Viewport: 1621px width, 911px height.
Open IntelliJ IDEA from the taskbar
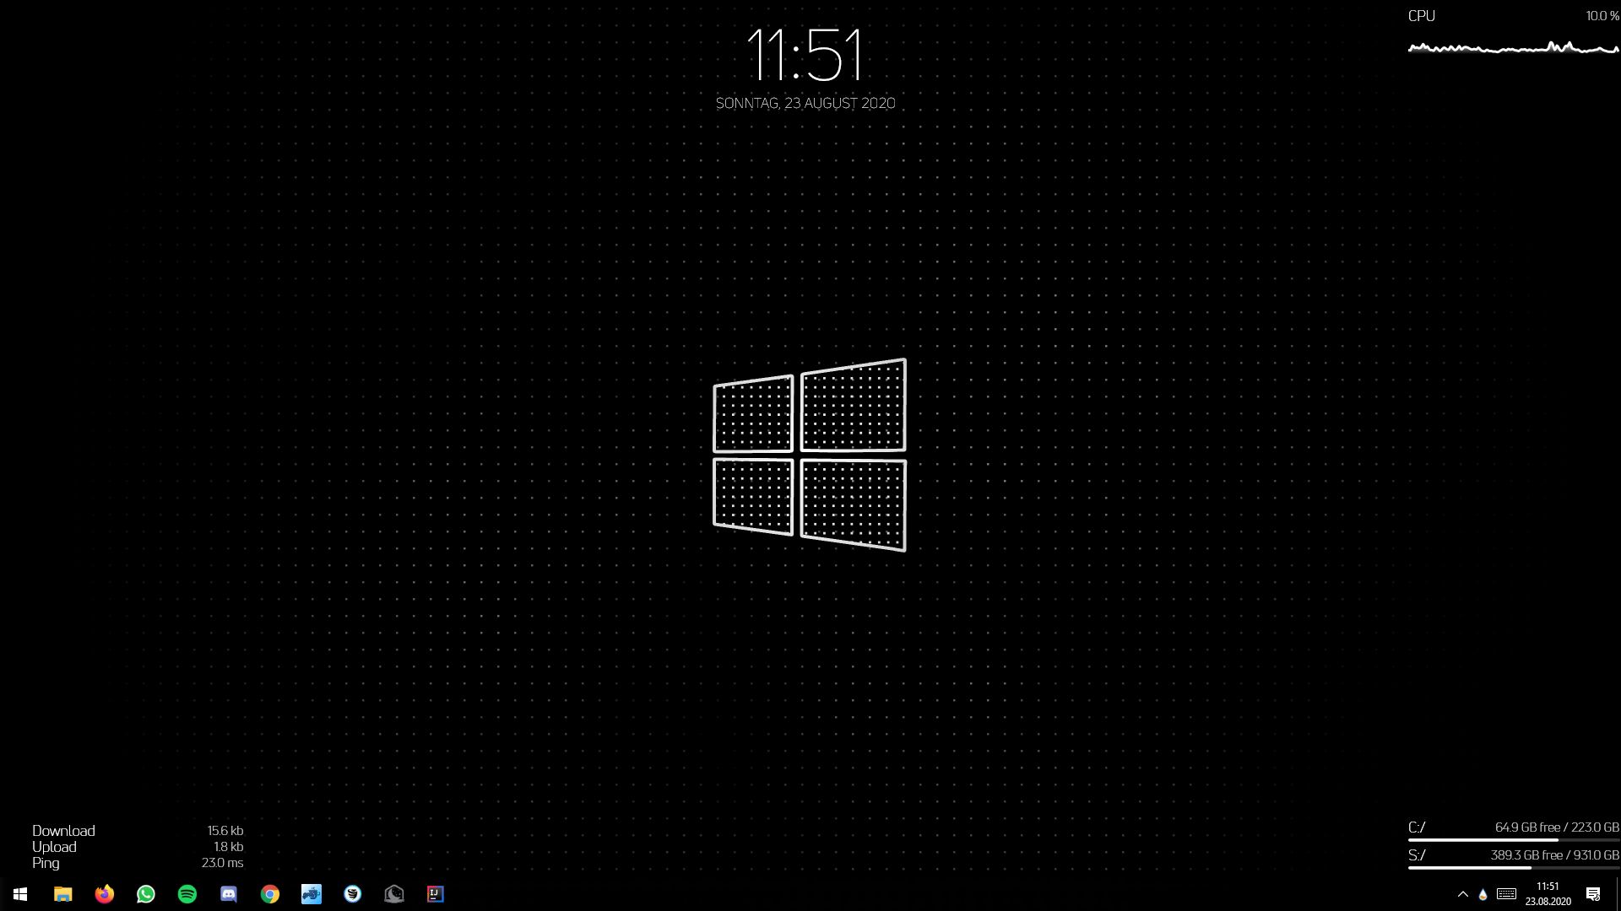coord(436,894)
